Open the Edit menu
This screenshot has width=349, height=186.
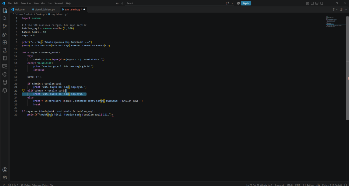(x=16, y=3)
